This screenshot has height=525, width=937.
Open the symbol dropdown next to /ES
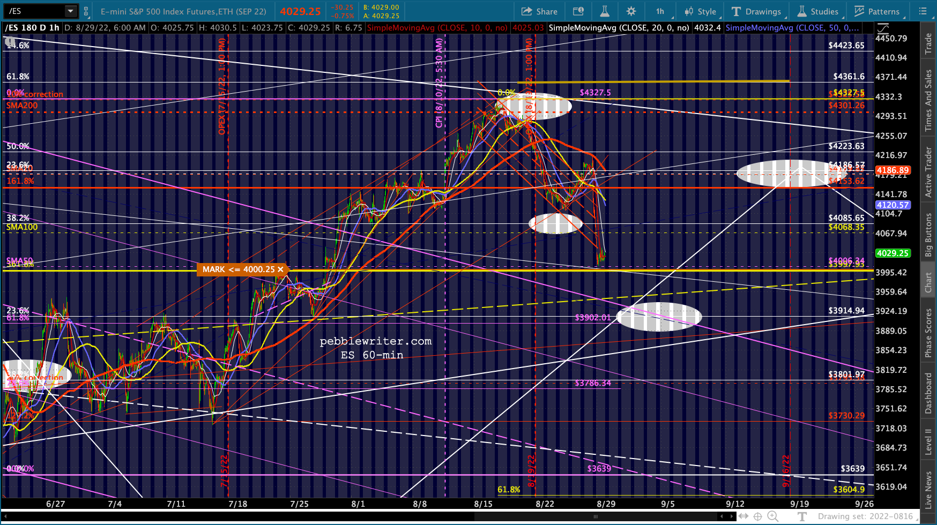click(x=71, y=11)
